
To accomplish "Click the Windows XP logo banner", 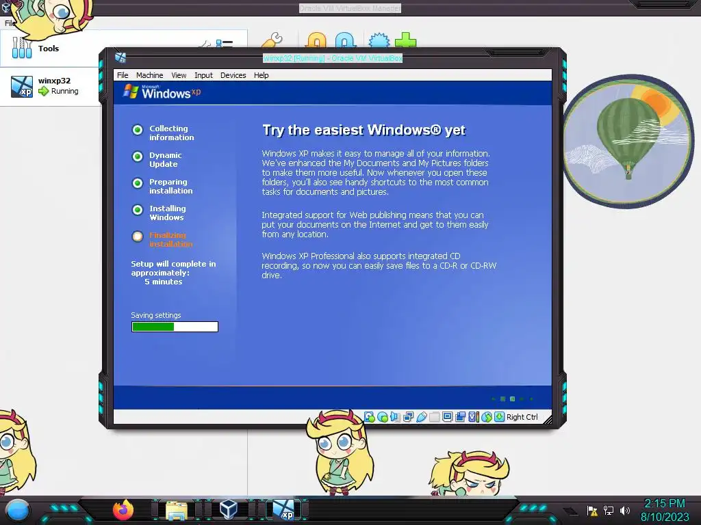I will coord(162,92).
